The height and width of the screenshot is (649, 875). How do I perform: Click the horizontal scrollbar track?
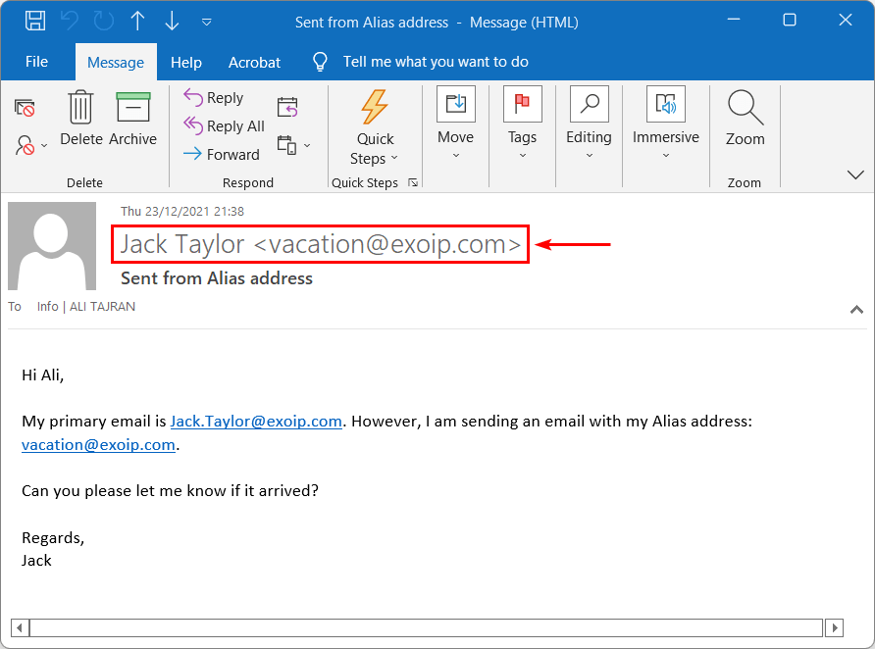pos(427,627)
